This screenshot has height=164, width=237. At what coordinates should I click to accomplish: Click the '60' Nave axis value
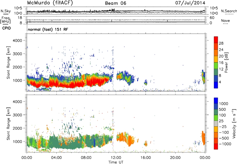pos(212,18)
